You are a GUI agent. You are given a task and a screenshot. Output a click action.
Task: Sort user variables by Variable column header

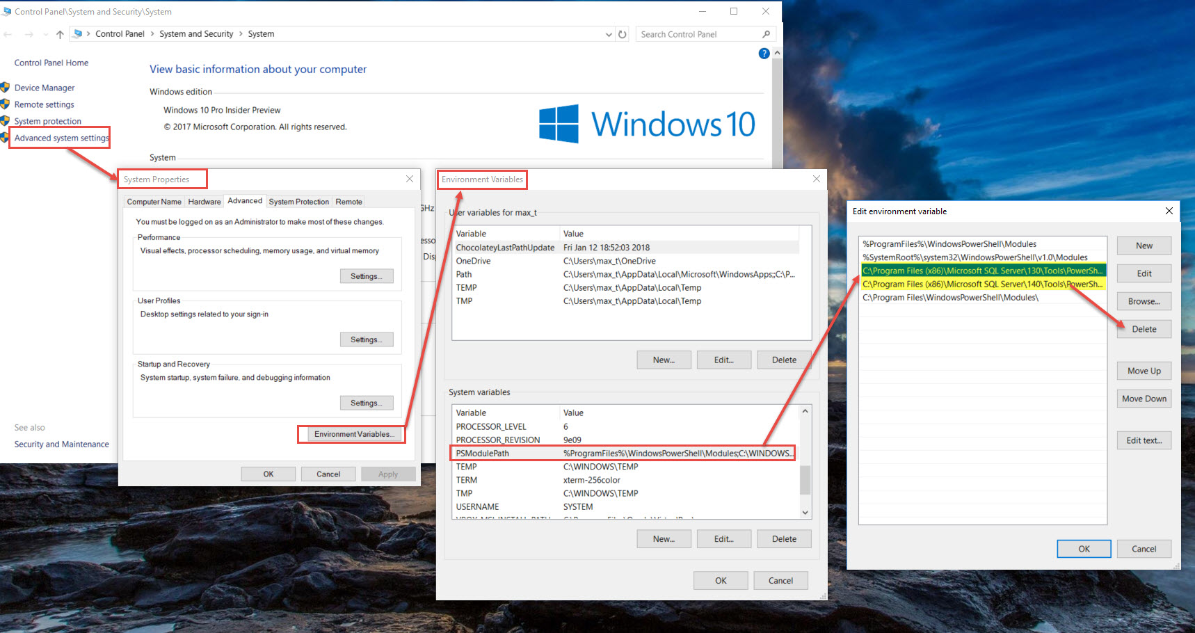pos(506,234)
